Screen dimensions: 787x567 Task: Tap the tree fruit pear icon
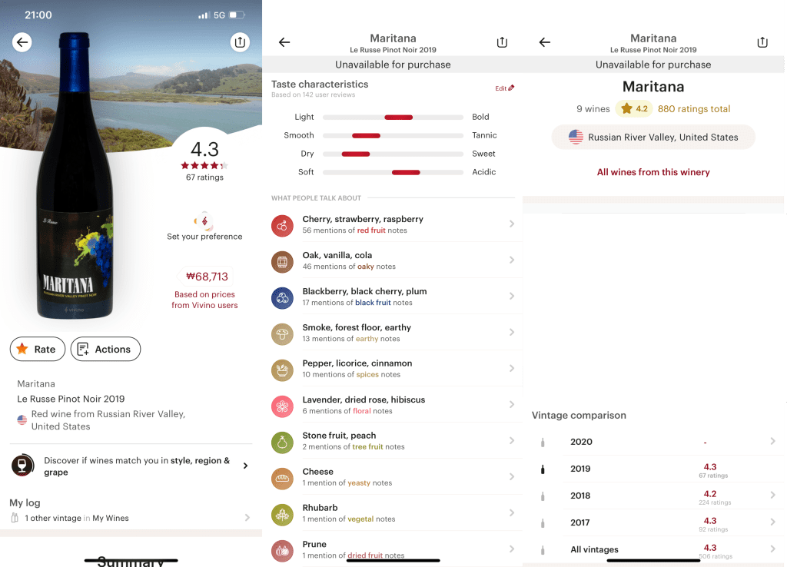(x=282, y=442)
